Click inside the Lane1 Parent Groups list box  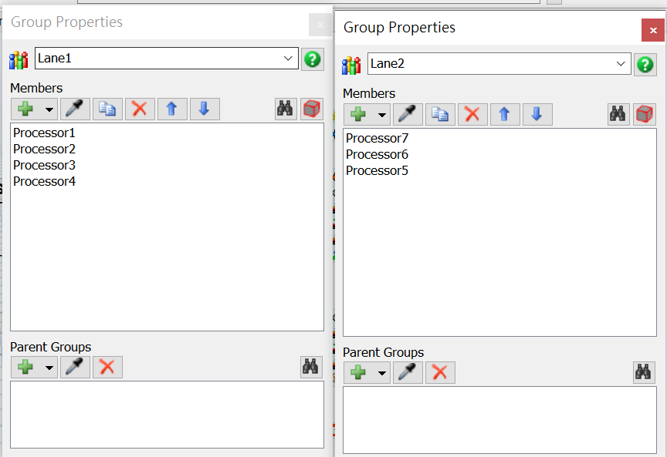pos(167,414)
